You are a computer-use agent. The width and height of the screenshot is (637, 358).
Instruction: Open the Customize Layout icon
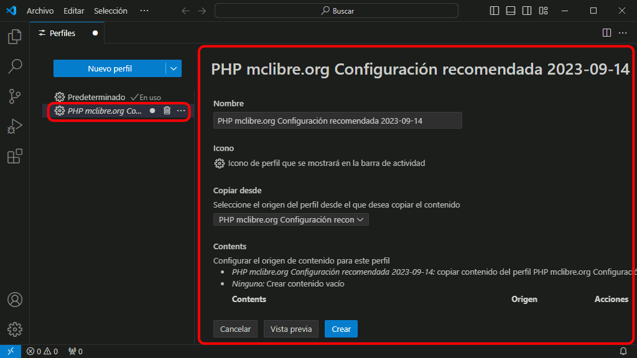click(543, 11)
